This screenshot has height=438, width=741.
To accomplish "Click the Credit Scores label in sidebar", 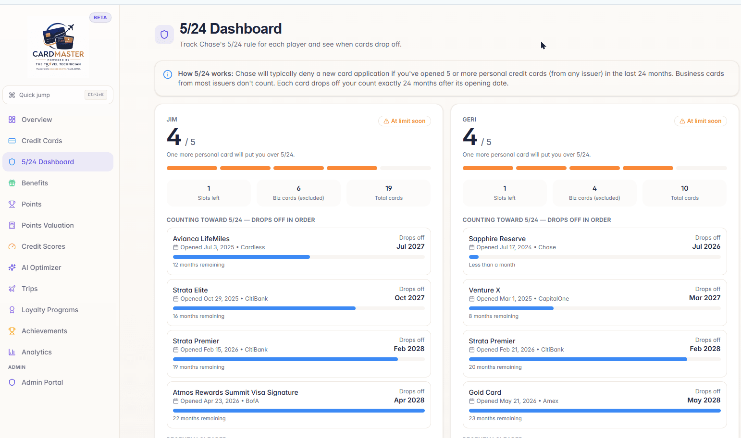I will click(x=43, y=246).
